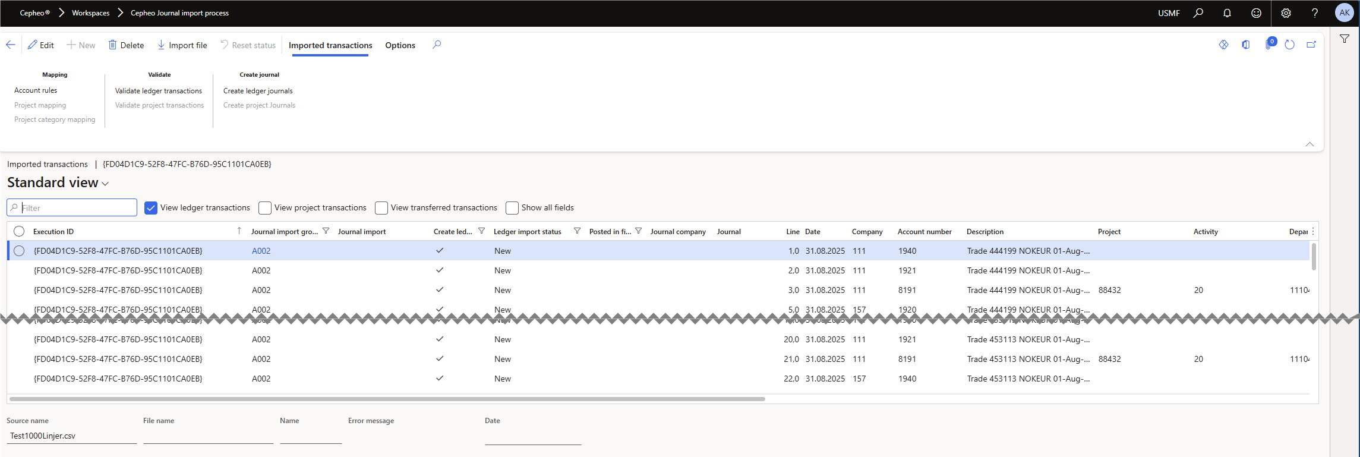
Task: Uncheck View ledger transactions checkbox
Action: [151, 208]
